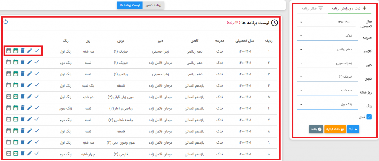The width and height of the screenshot is (379, 161).
Task: Click the green calendar icon in row 3
Action: (16, 74)
